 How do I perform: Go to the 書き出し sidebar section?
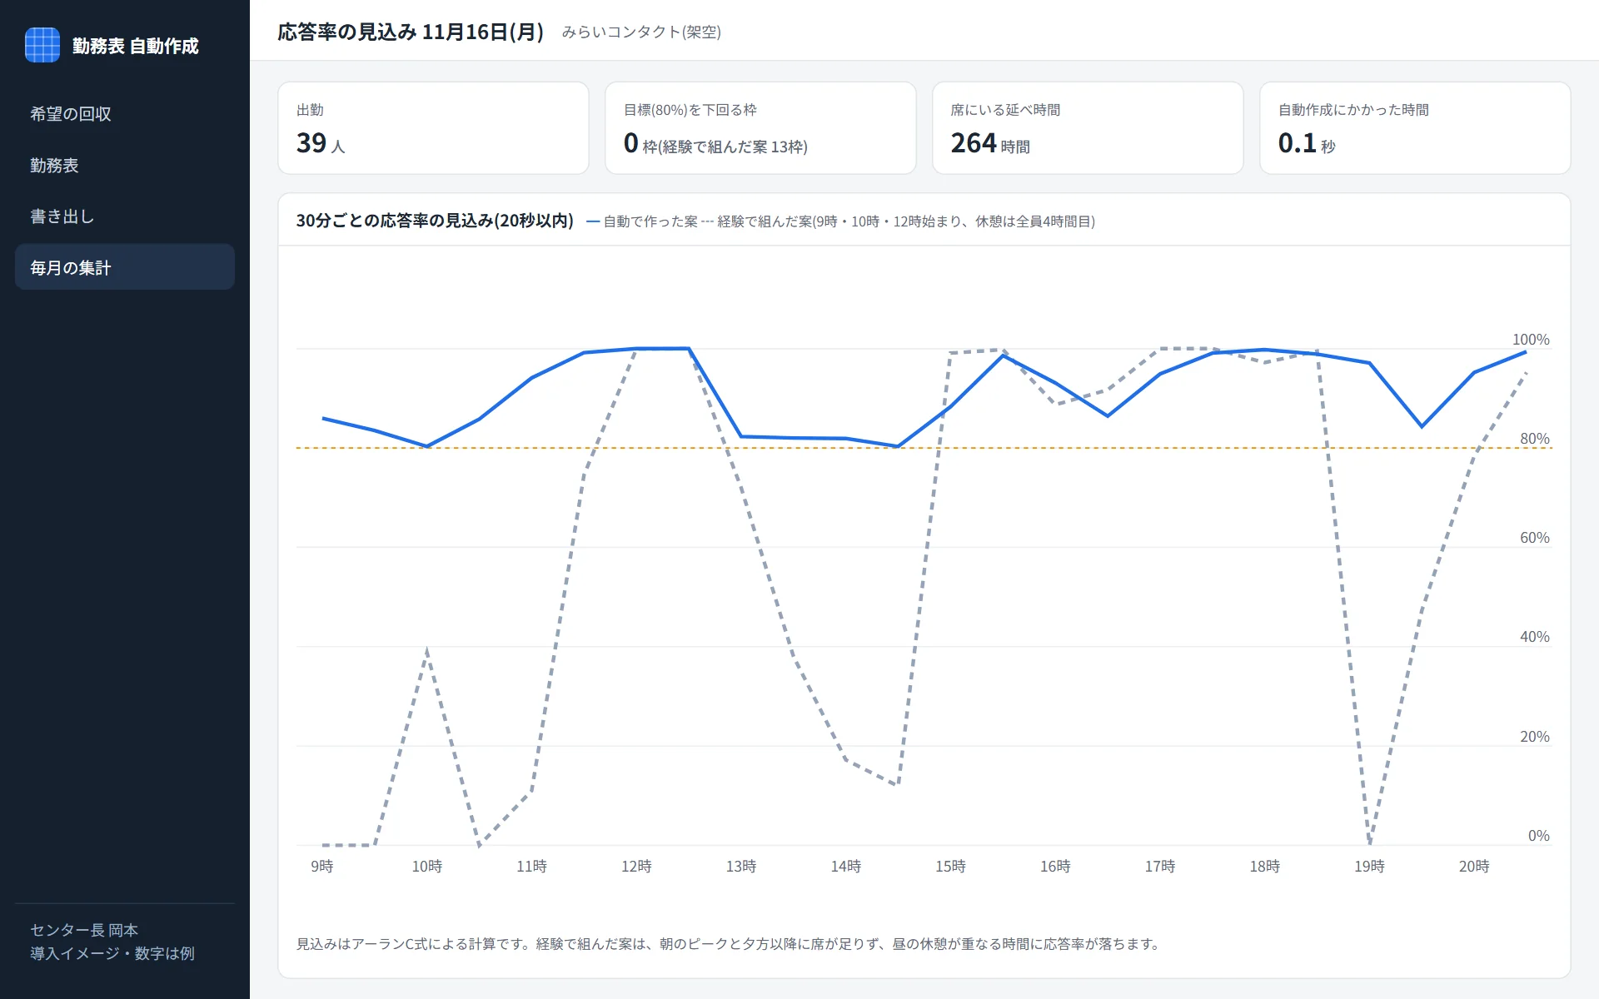tap(125, 216)
